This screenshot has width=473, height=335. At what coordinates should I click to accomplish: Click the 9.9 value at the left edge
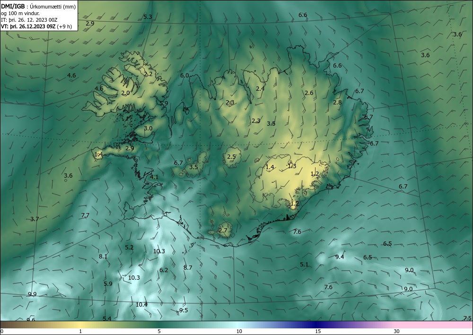(32, 294)
